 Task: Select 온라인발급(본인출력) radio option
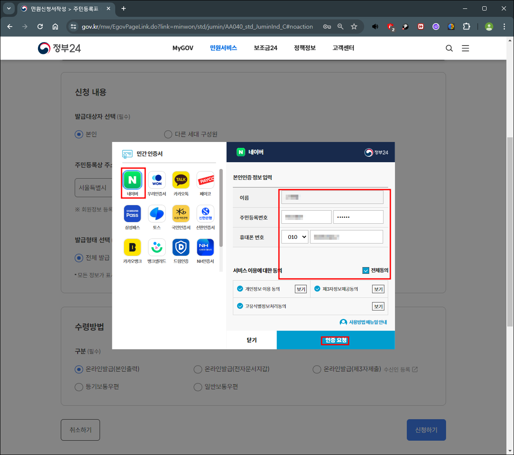pos(79,369)
